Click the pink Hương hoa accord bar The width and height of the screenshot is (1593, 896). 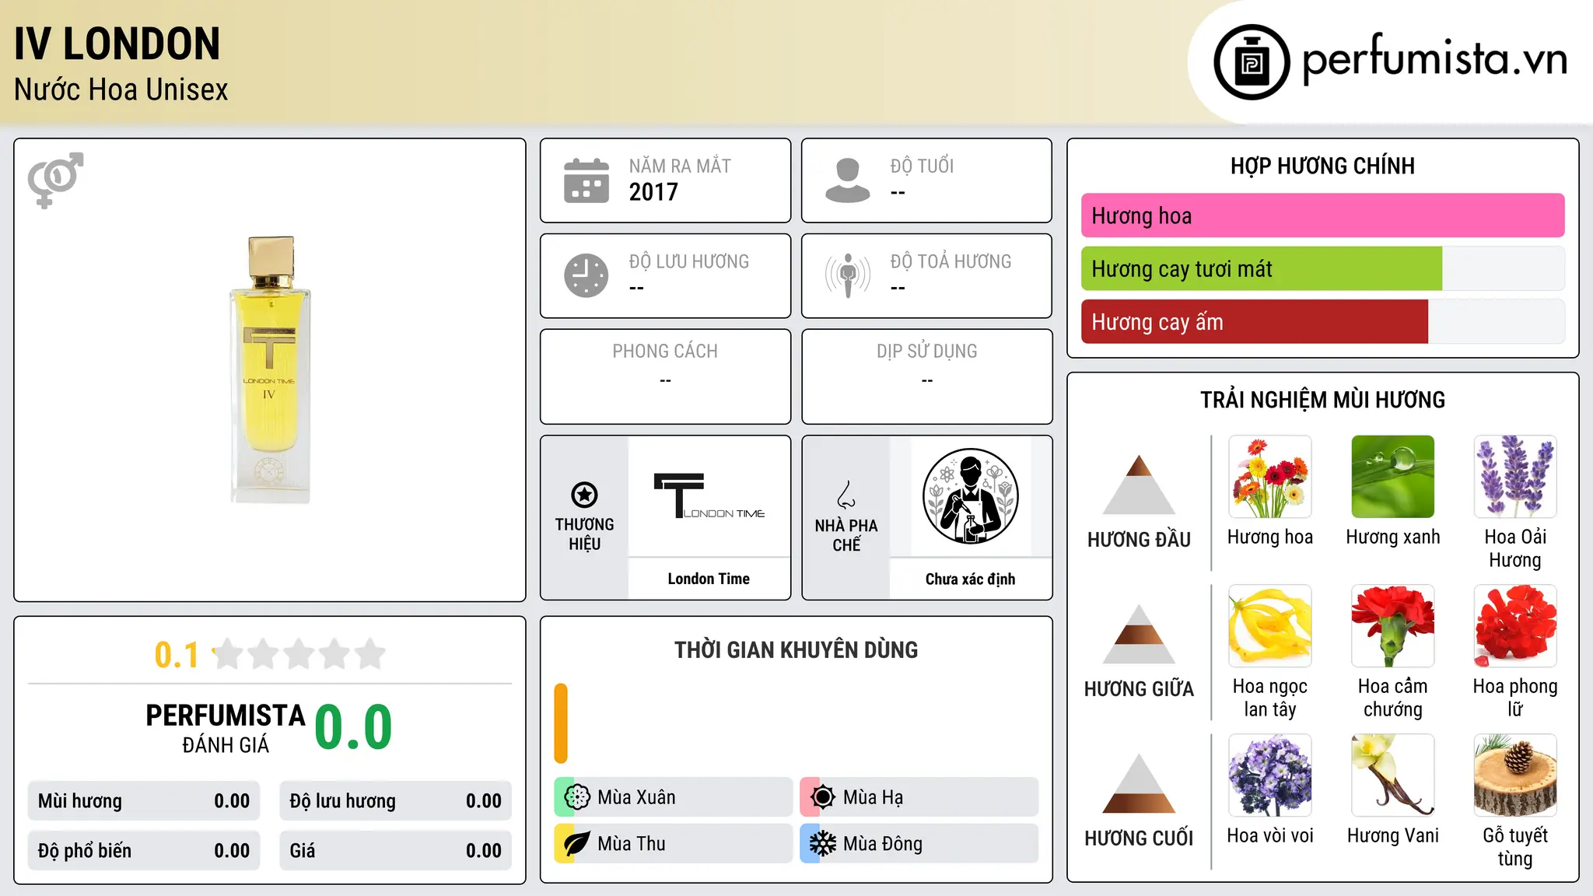pyautogui.click(x=1322, y=215)
